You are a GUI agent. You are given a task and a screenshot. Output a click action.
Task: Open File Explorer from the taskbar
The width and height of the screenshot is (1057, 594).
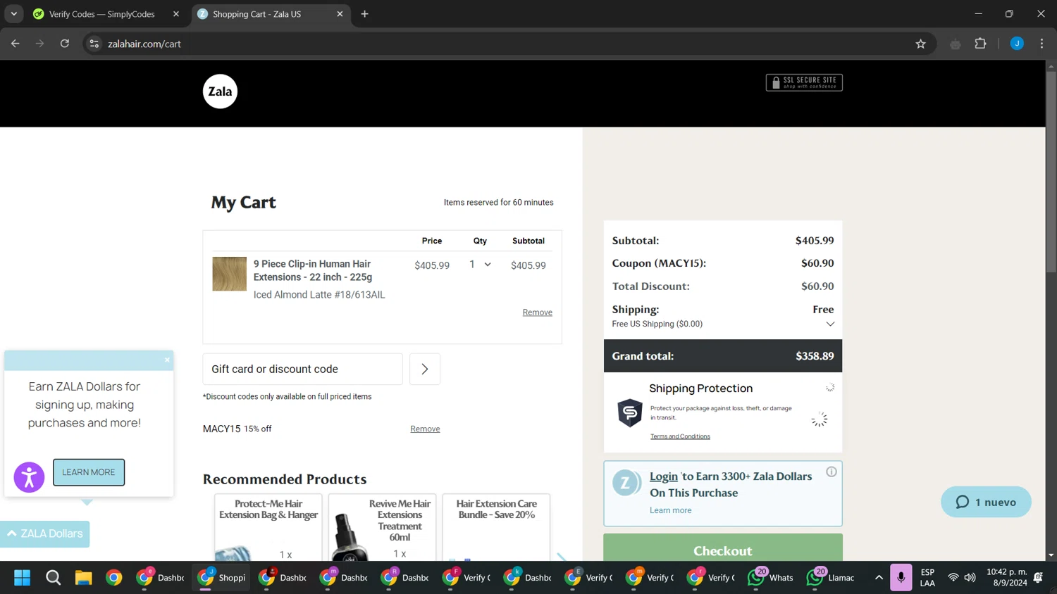point(83,578)
